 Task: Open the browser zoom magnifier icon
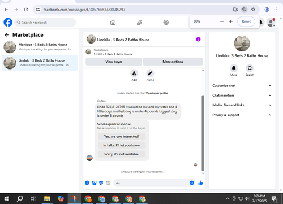(244, 10)
